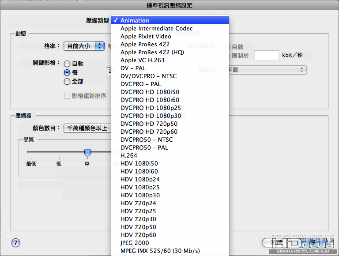Select the 全部 keyframe radio button
The width and height of the screenshot is (339, 256).
pos(67,82)
